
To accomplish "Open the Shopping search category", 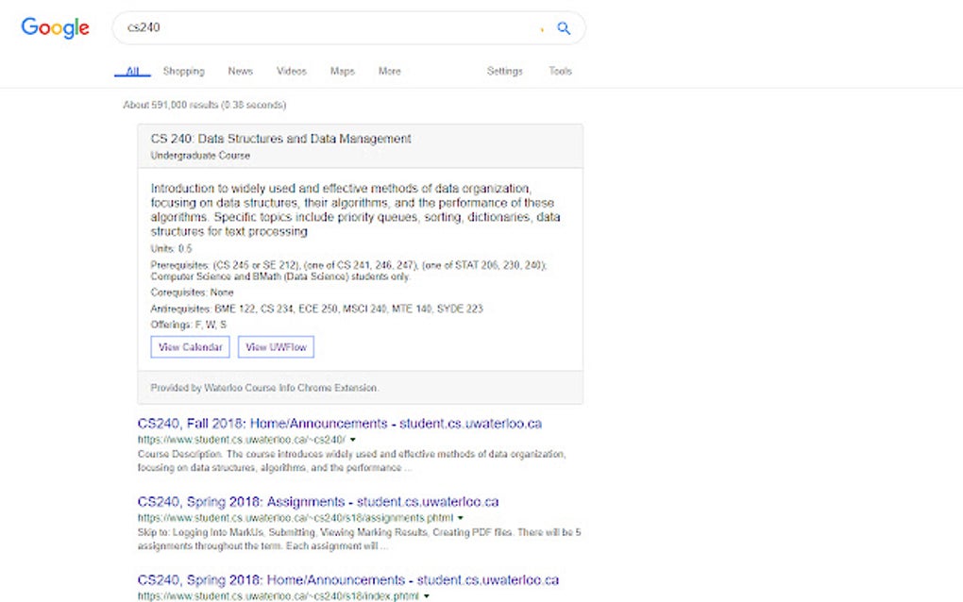I will [x=184, y=71].
